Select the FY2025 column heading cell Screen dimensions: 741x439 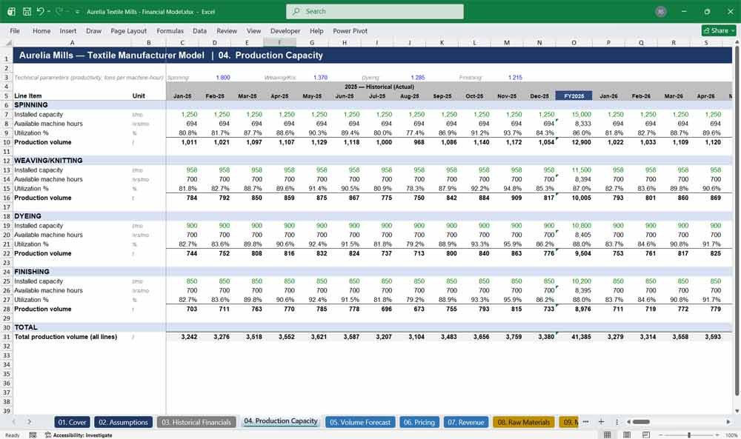(x=574, y=95)
